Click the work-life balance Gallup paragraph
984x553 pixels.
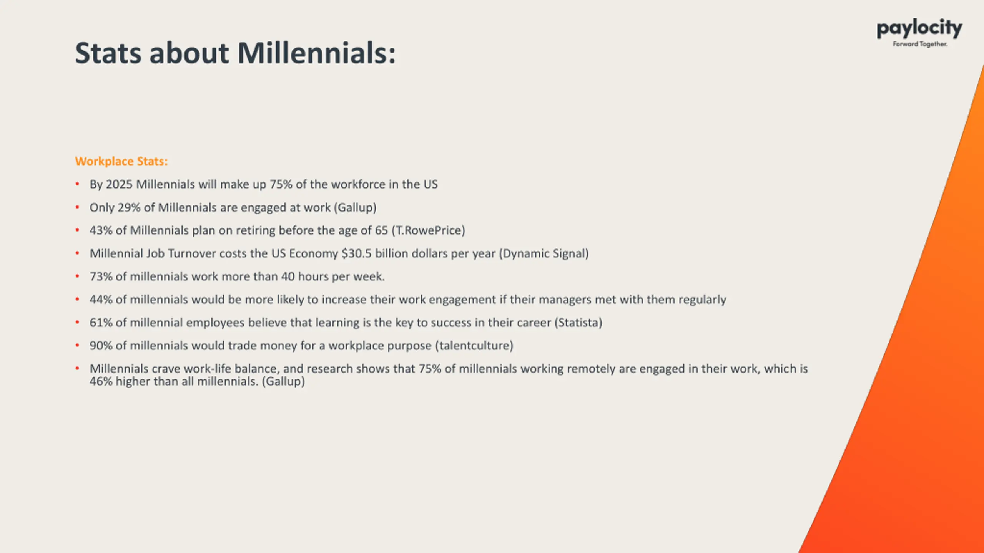coord(449,375)
